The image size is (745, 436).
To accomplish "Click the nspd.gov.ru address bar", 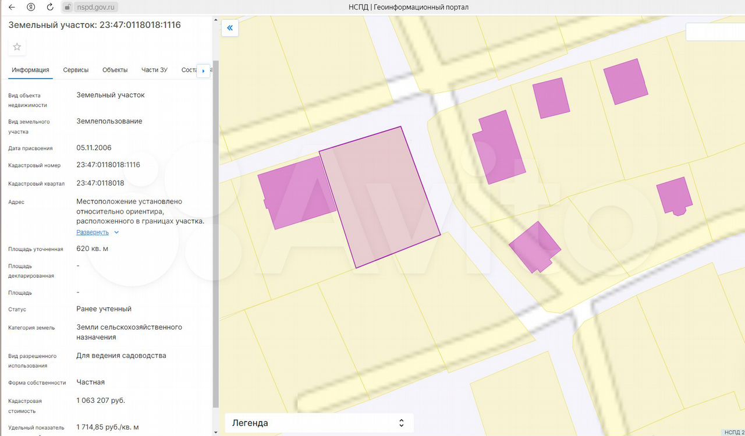I will pyautogui.click(x=96, y=7).
